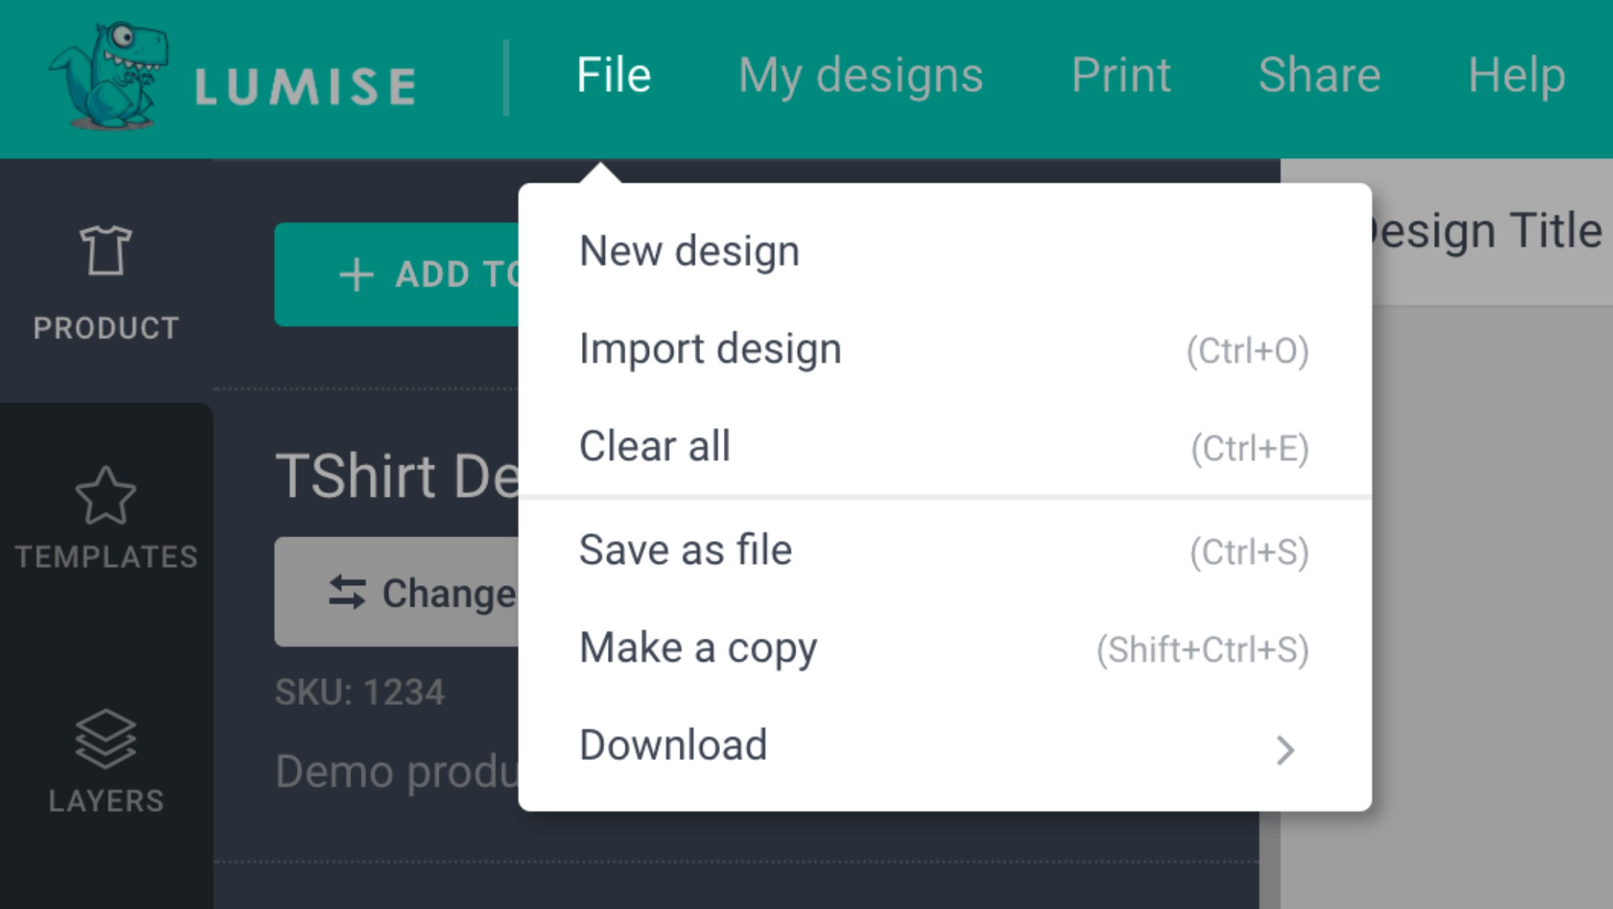Open the Share menu
Image resolution: width=1613 pixels, height=909 pixels.
click(1318, 76)
